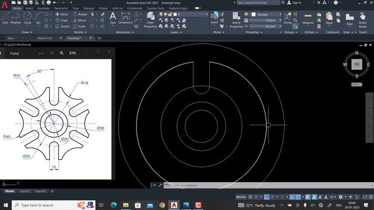Screen dimensions: 374x210
Task: Choose the Mirror command
Action: coord(80,20)
